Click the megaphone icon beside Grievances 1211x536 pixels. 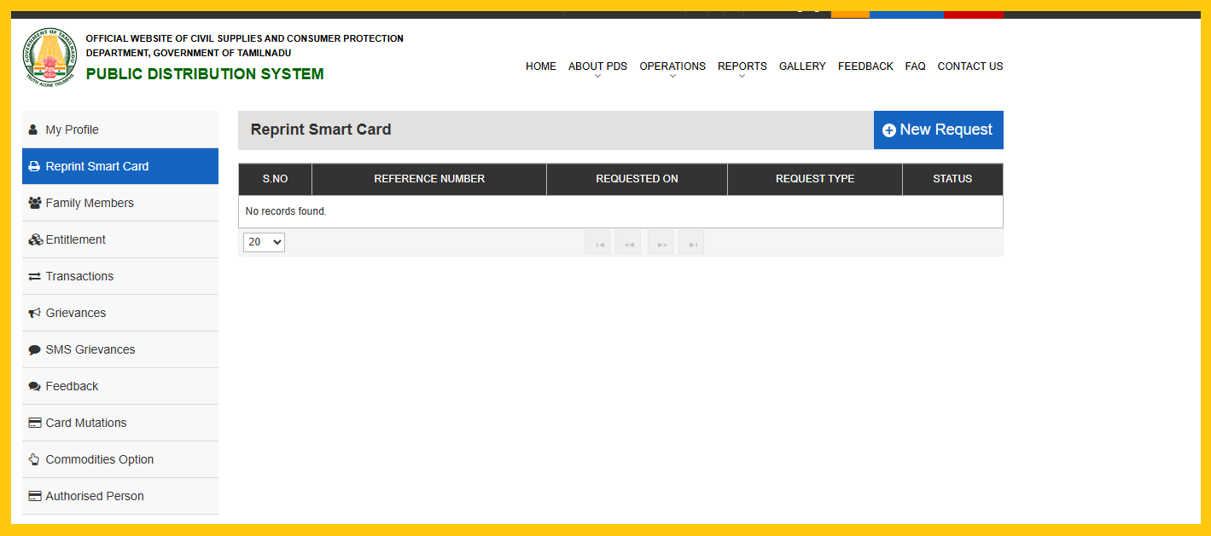pyautogui.click(x=34, y=314)
